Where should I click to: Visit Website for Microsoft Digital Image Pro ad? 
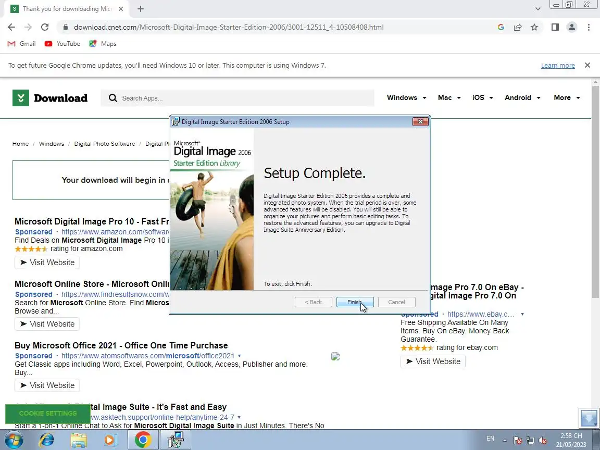[x=47, y=262]
